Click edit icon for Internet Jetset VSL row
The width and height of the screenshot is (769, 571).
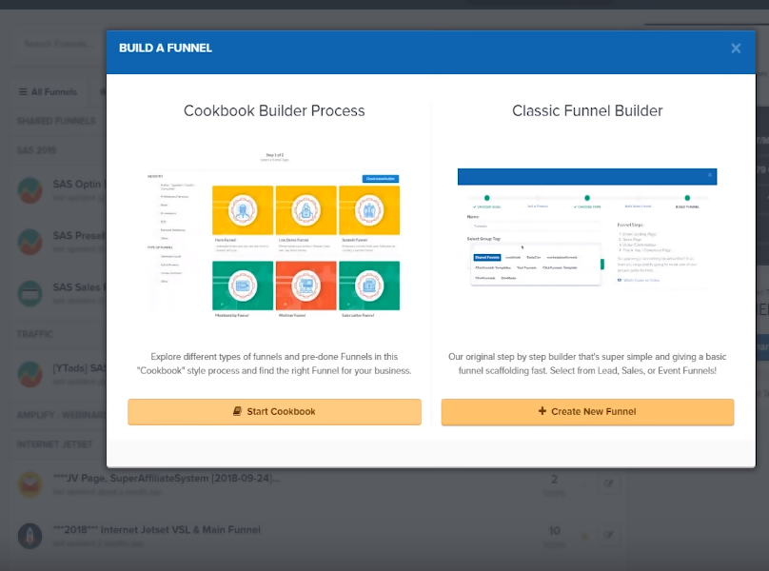608,535
